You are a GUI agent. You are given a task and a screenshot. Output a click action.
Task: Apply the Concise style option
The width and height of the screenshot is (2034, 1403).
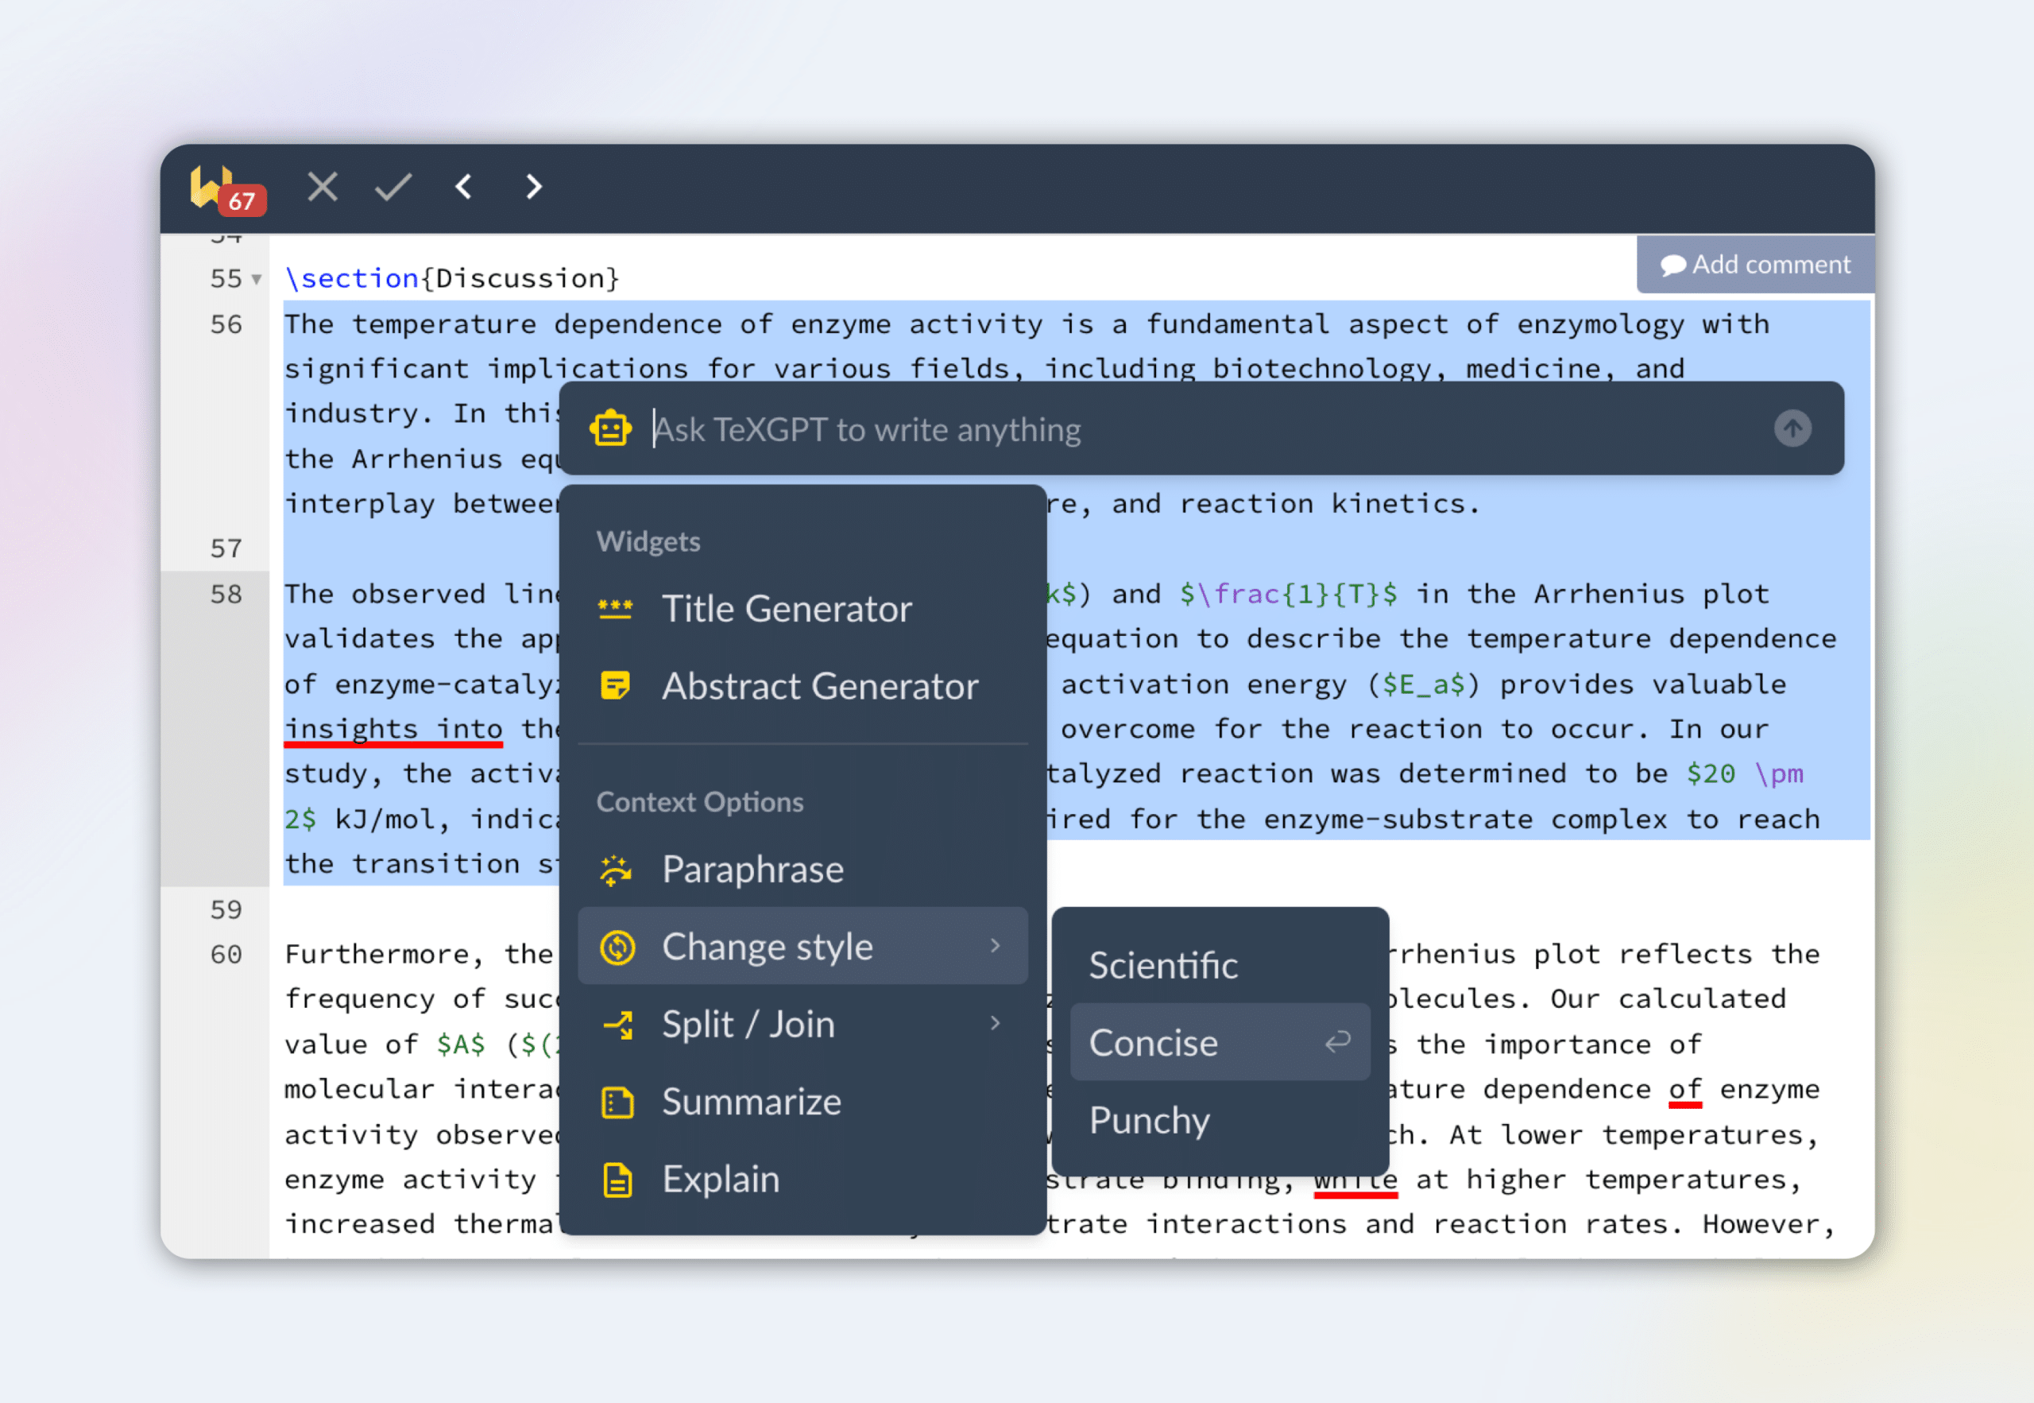click(x=1154, y=1043)
